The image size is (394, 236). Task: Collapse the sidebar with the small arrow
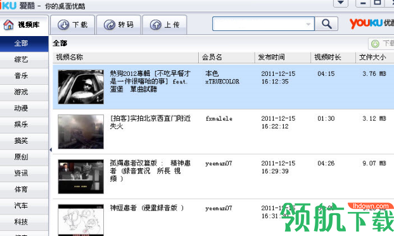click(51, 149)
